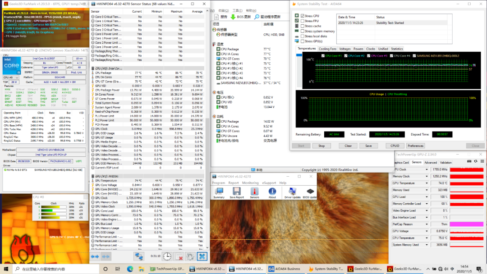Image resolution: width=487 pixels, height=274 pixels.
Task: Open Microsoft Edge from the taskbar
Action: point(130,269)
